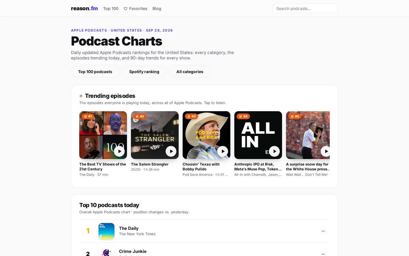Open the Top 100 podcasts button
This screenshot has width=409, height=256.
[95, 72]
